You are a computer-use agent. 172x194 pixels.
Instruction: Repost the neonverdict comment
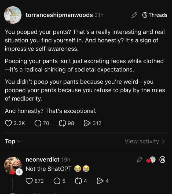[78, 181]
